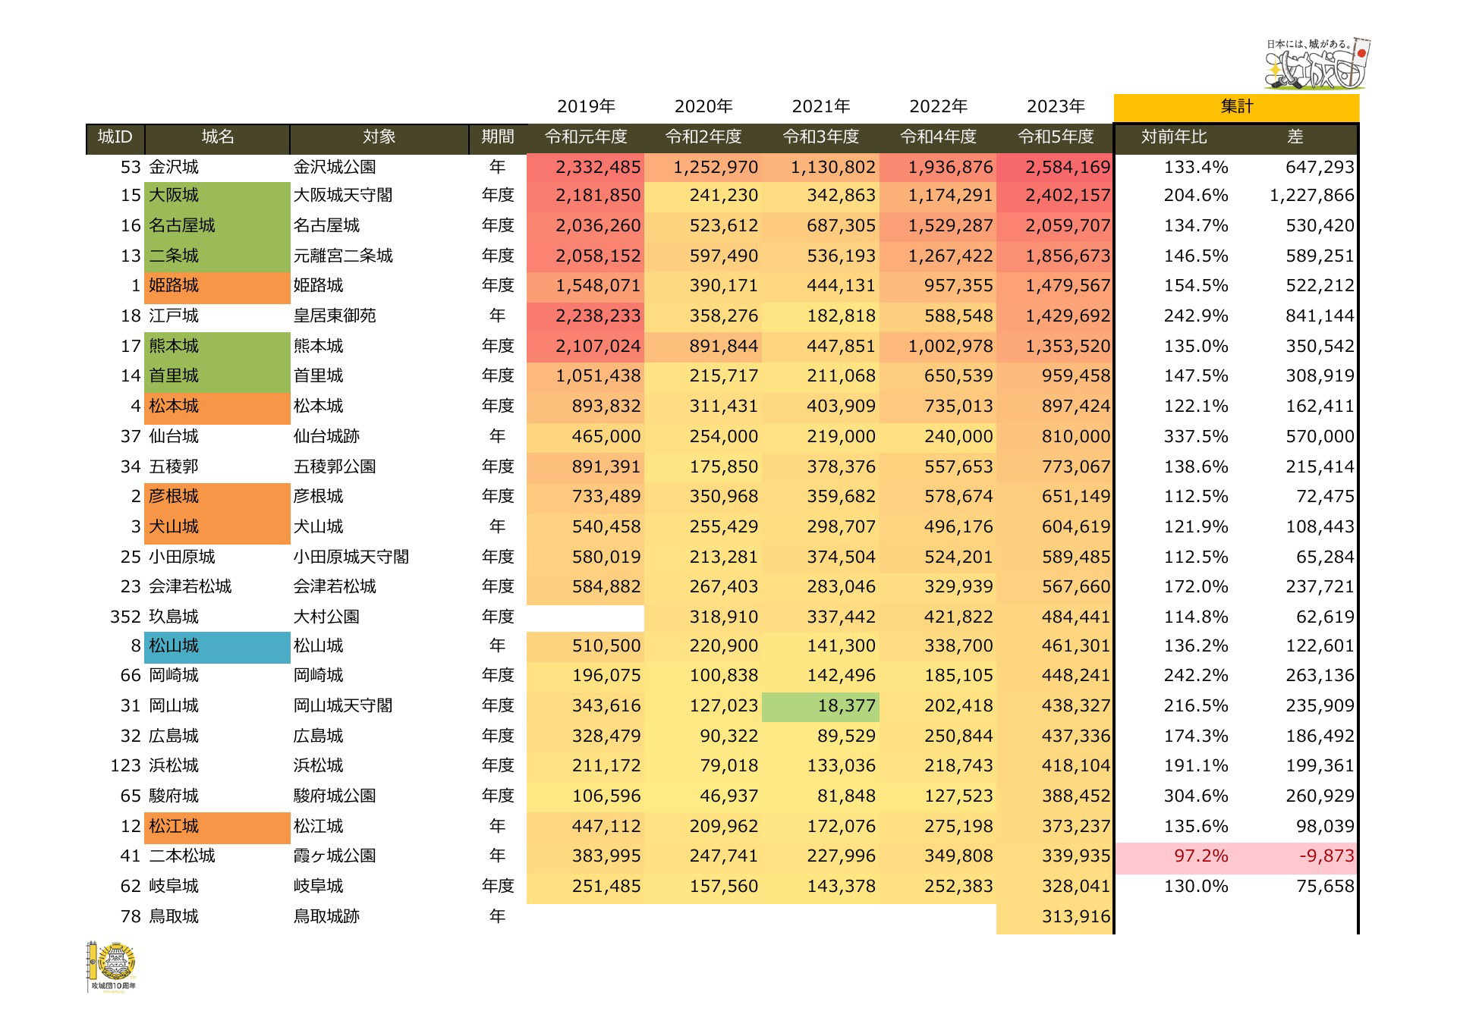Select the orange 松江城 name cell
Image resolution: width=1457 pixels, height=1030 pixels.
(x=217, y=827)
